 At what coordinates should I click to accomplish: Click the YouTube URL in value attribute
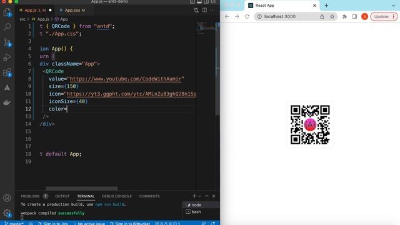pos(126,79)
